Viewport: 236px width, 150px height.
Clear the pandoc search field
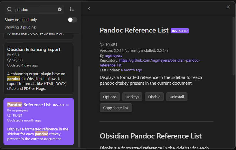(60, 10)
